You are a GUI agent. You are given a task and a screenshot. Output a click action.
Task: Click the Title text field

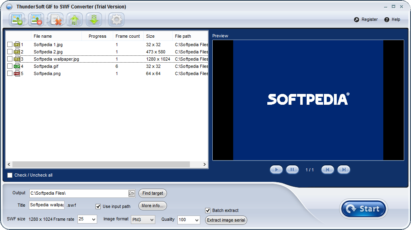point(47,205)
